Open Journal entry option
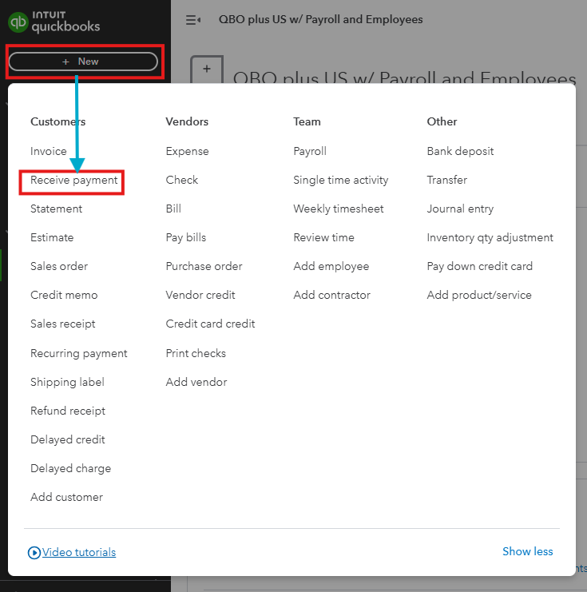The width and height of the screenshot is (587, 592). click(460, 209)
